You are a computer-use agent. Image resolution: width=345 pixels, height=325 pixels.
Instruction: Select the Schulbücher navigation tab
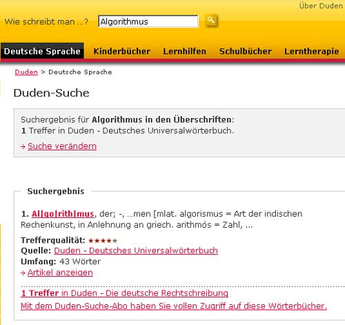246,51
